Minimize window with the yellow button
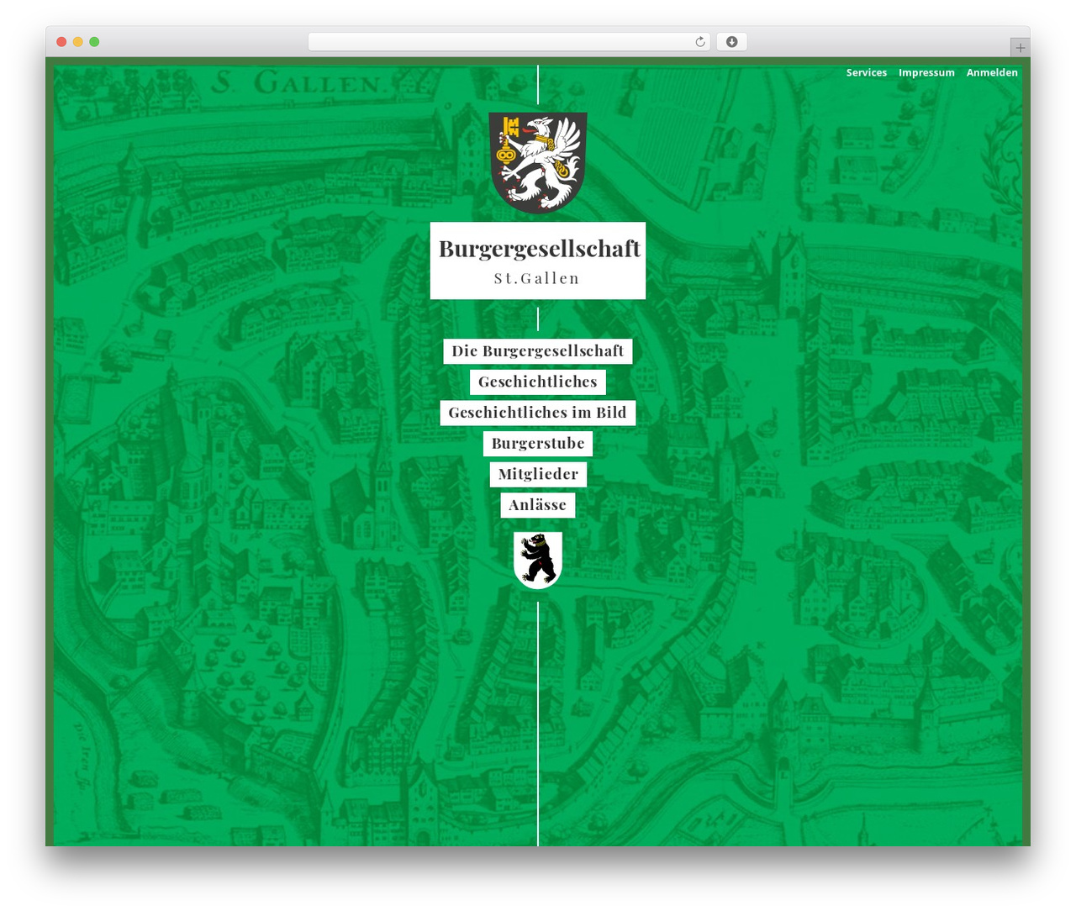The height and width of the screenshot is (911, 1076). pos(78,42)
